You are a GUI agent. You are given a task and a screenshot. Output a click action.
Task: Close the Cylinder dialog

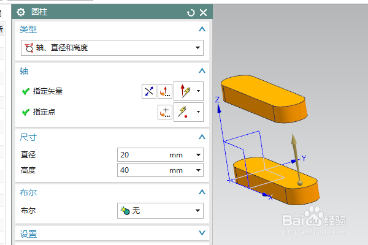[203, 12]
